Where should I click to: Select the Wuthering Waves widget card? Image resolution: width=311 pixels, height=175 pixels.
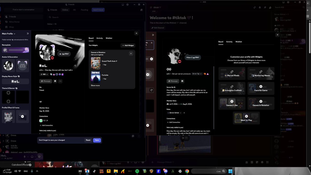(x=261, y=73)
